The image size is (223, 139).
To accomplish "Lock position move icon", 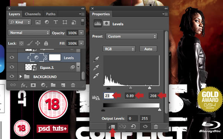I will pos(38,43).
